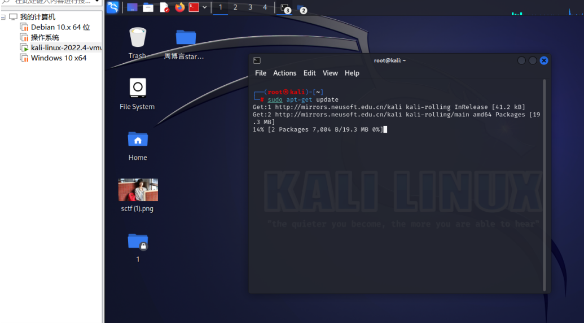Click the search magnifier icon
This screenshot has height=323, width=584.
point(6,2)
